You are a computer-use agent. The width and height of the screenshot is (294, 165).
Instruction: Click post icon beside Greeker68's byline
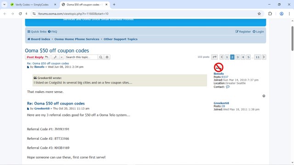(28, 109)
